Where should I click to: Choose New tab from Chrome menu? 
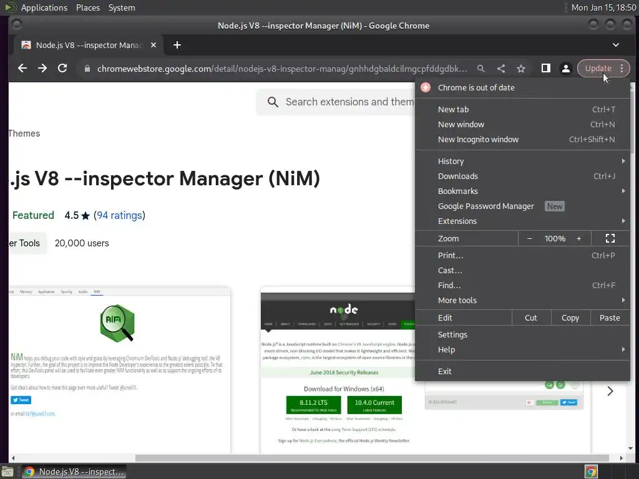pyautogui.click(x=522, y=110)
